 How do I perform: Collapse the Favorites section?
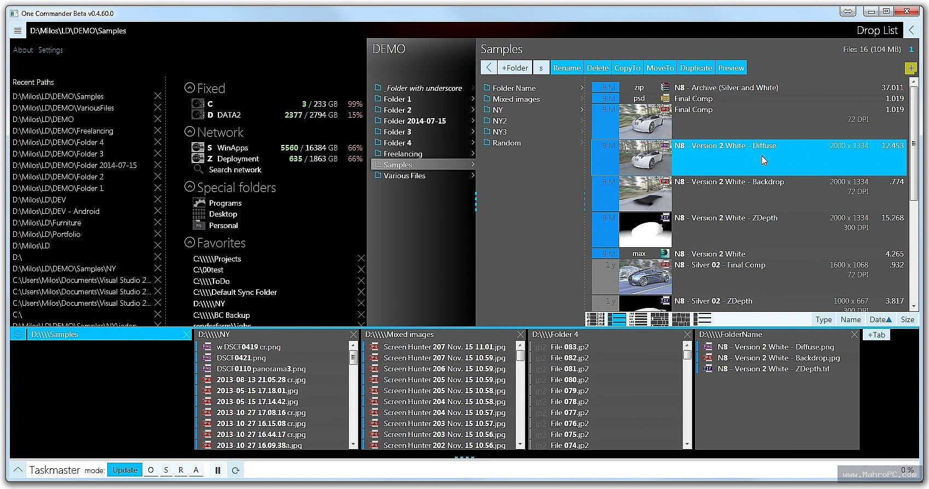190,242
